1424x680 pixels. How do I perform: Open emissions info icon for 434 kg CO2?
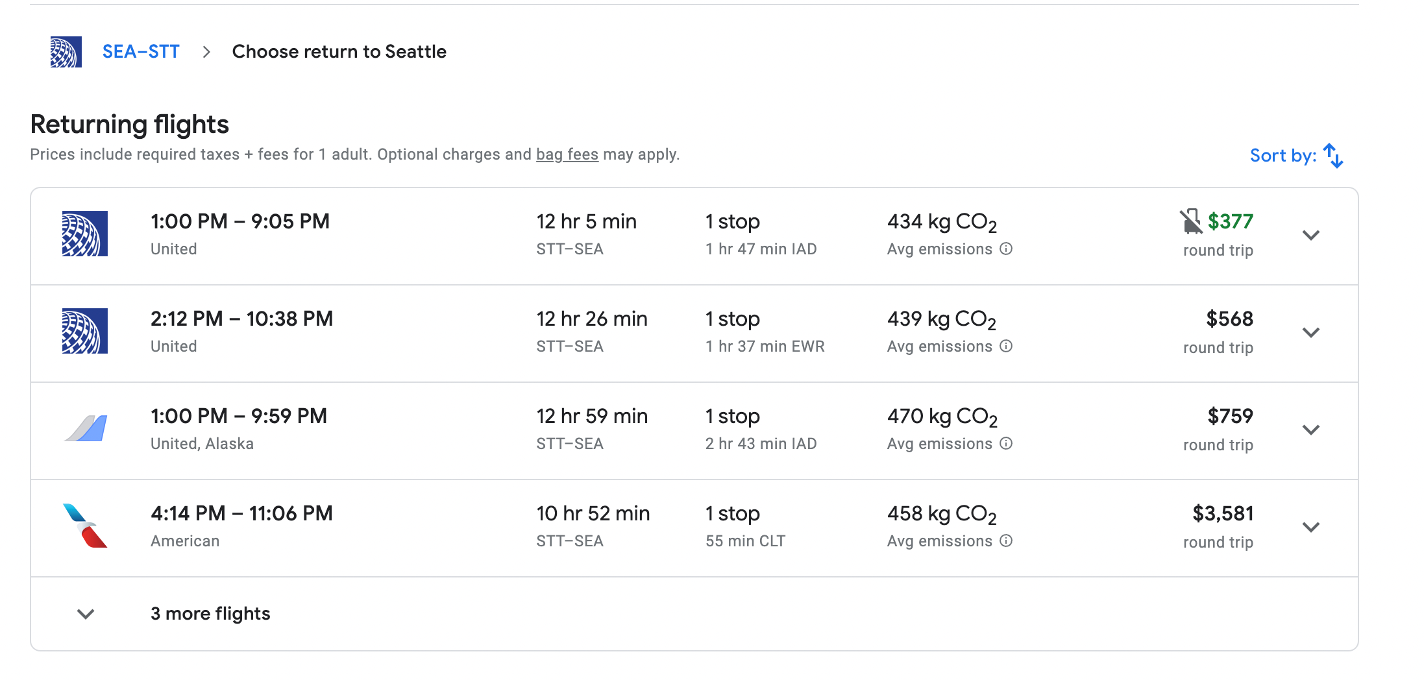point(1006,249)
